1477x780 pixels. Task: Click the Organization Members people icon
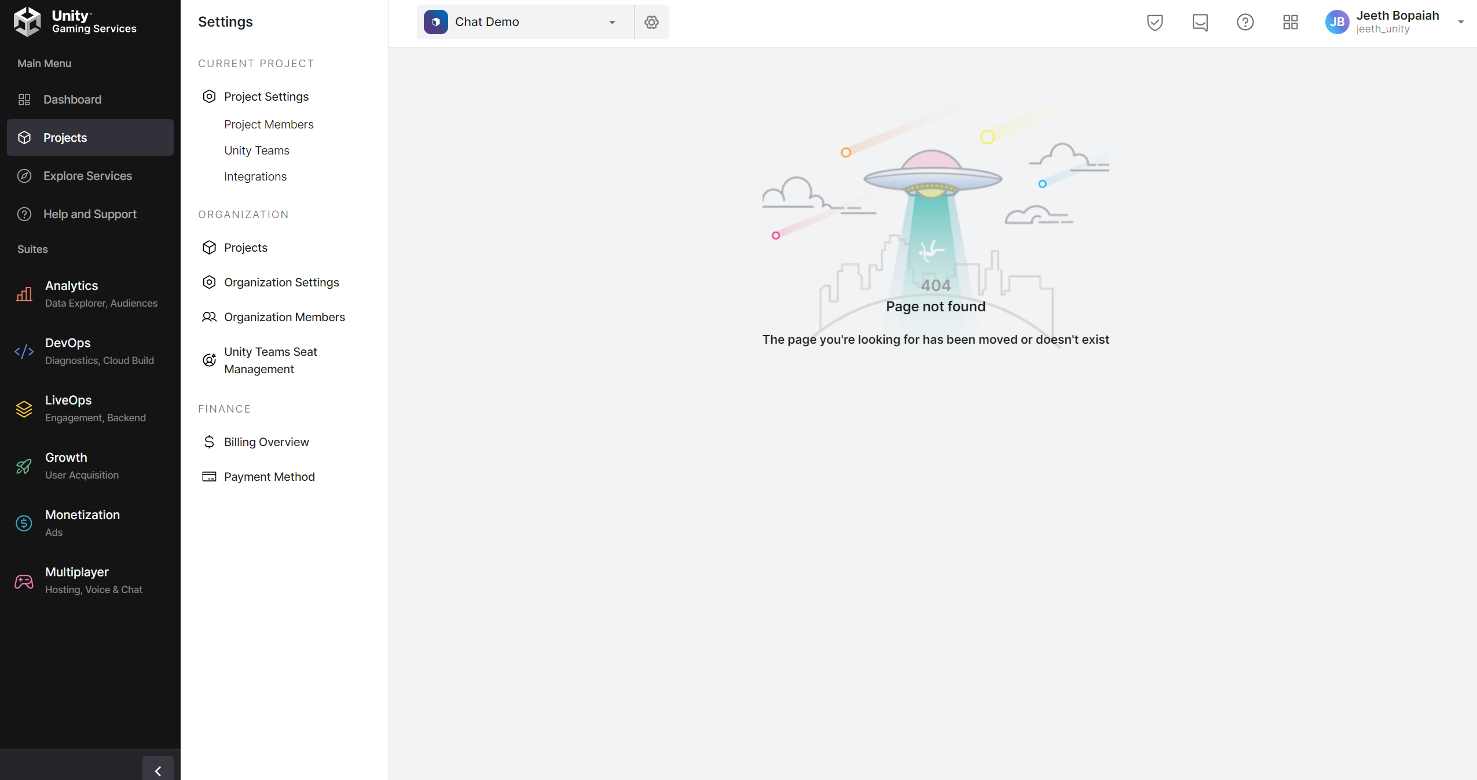coord(209,317)
